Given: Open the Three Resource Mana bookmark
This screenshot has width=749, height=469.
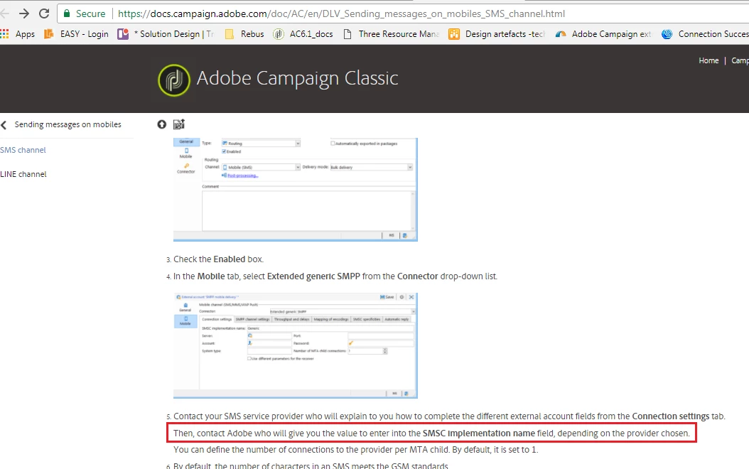Looking at the screenshot, I should (x=392, y=34).
